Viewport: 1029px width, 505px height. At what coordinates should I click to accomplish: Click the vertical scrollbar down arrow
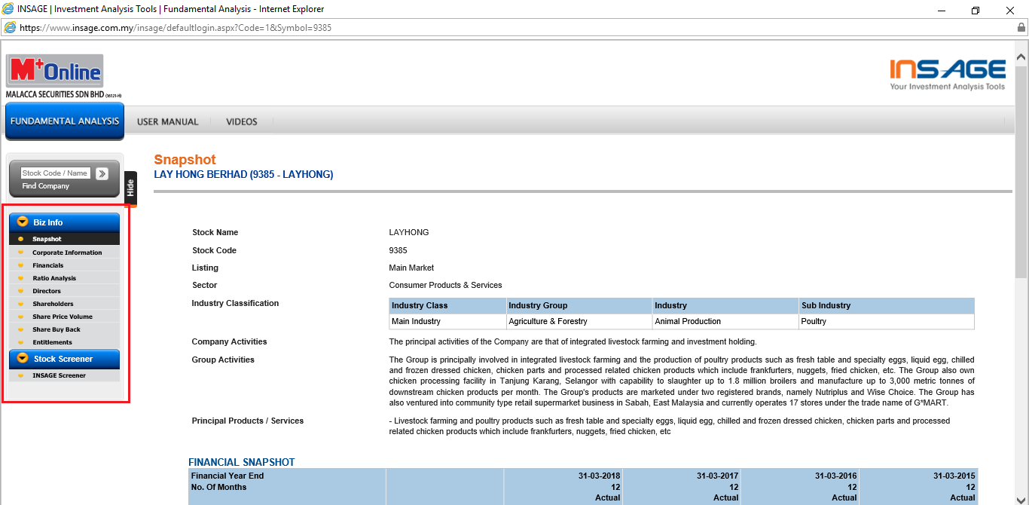(1021, 498)
